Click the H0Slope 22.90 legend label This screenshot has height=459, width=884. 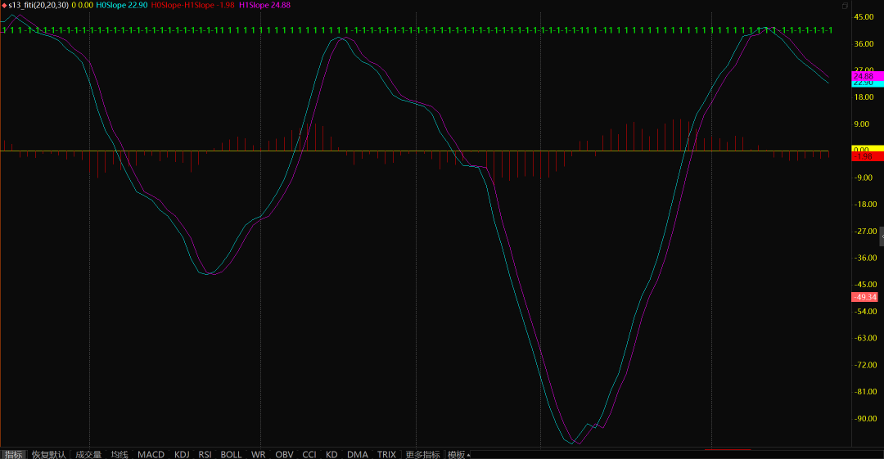pos(122,5)
